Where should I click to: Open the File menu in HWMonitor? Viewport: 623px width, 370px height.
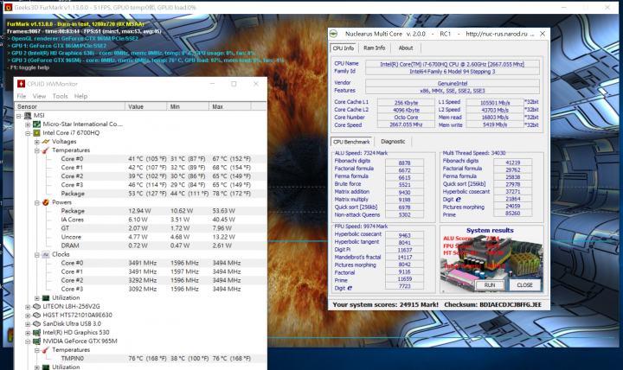(22, 96)
